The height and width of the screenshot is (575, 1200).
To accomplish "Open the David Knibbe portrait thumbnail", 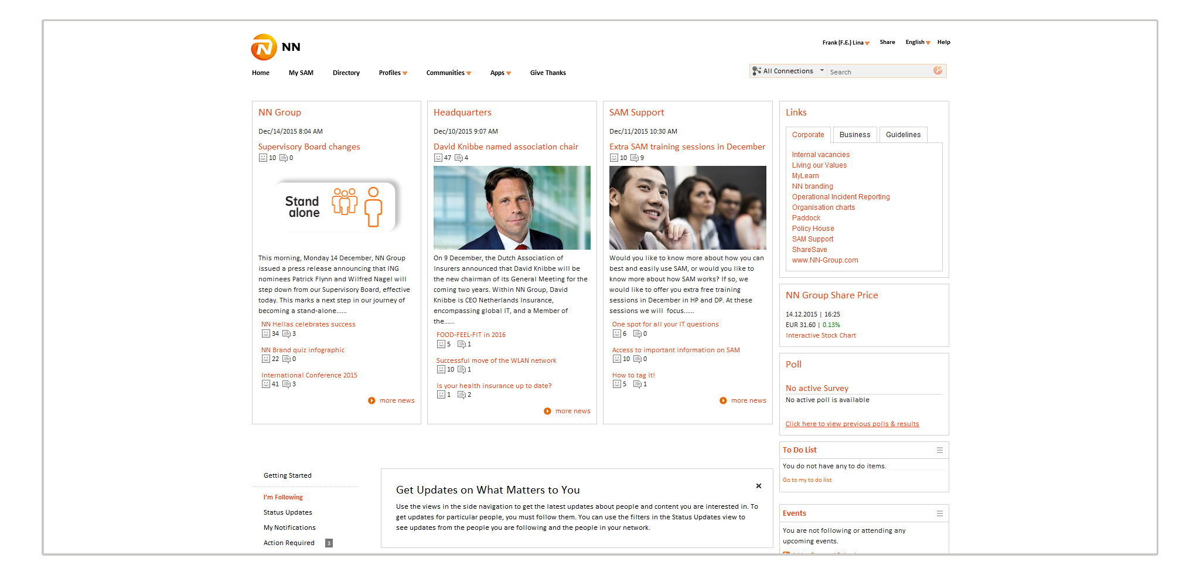I will (x=512, y=207).
